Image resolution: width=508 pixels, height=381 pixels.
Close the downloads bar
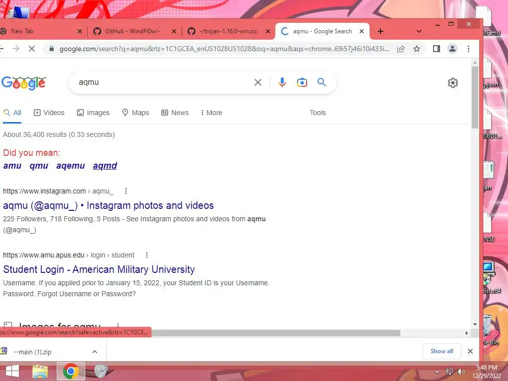(470, 351)
